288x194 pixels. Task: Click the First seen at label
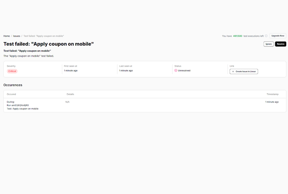(x=70, y=66)
